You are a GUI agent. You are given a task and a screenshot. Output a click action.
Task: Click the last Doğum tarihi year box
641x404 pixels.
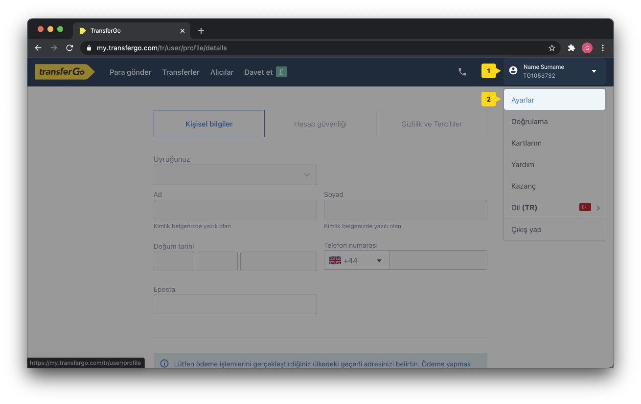pyautogui.click(x=278, y=261)
